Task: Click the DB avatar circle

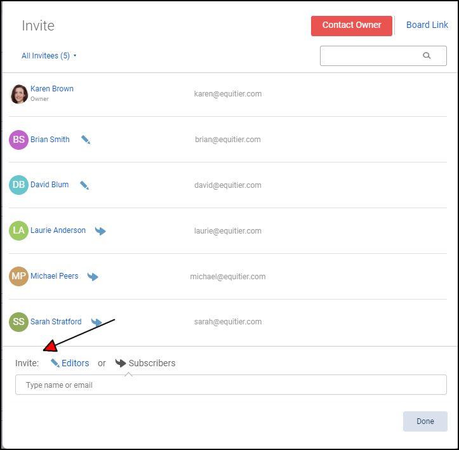Action: [19, 185]
